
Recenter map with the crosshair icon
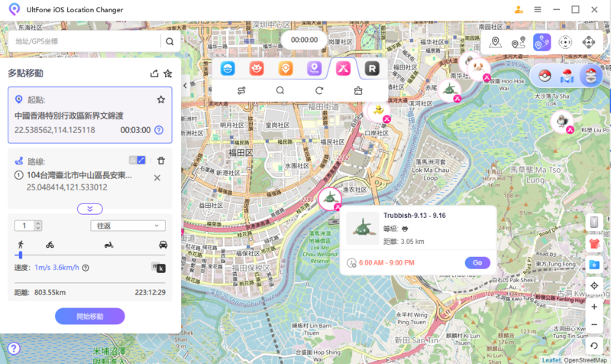coord(594,285)
